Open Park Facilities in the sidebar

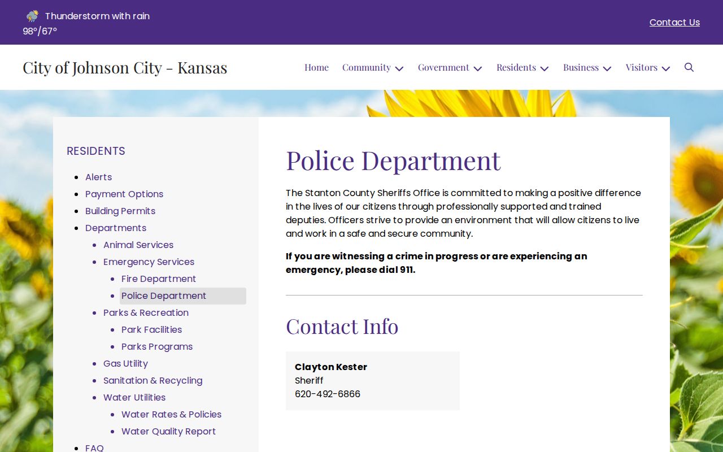click(151, 329)
